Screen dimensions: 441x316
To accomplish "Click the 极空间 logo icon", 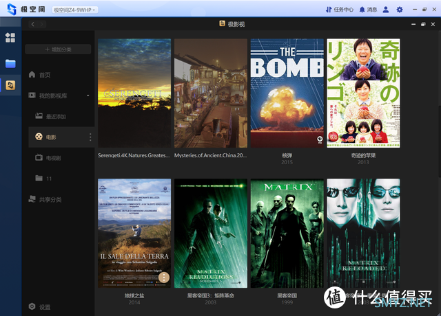I will (12, 9).
